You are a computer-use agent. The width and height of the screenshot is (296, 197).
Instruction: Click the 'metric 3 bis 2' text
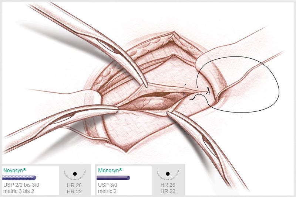[x=19, y=191]
